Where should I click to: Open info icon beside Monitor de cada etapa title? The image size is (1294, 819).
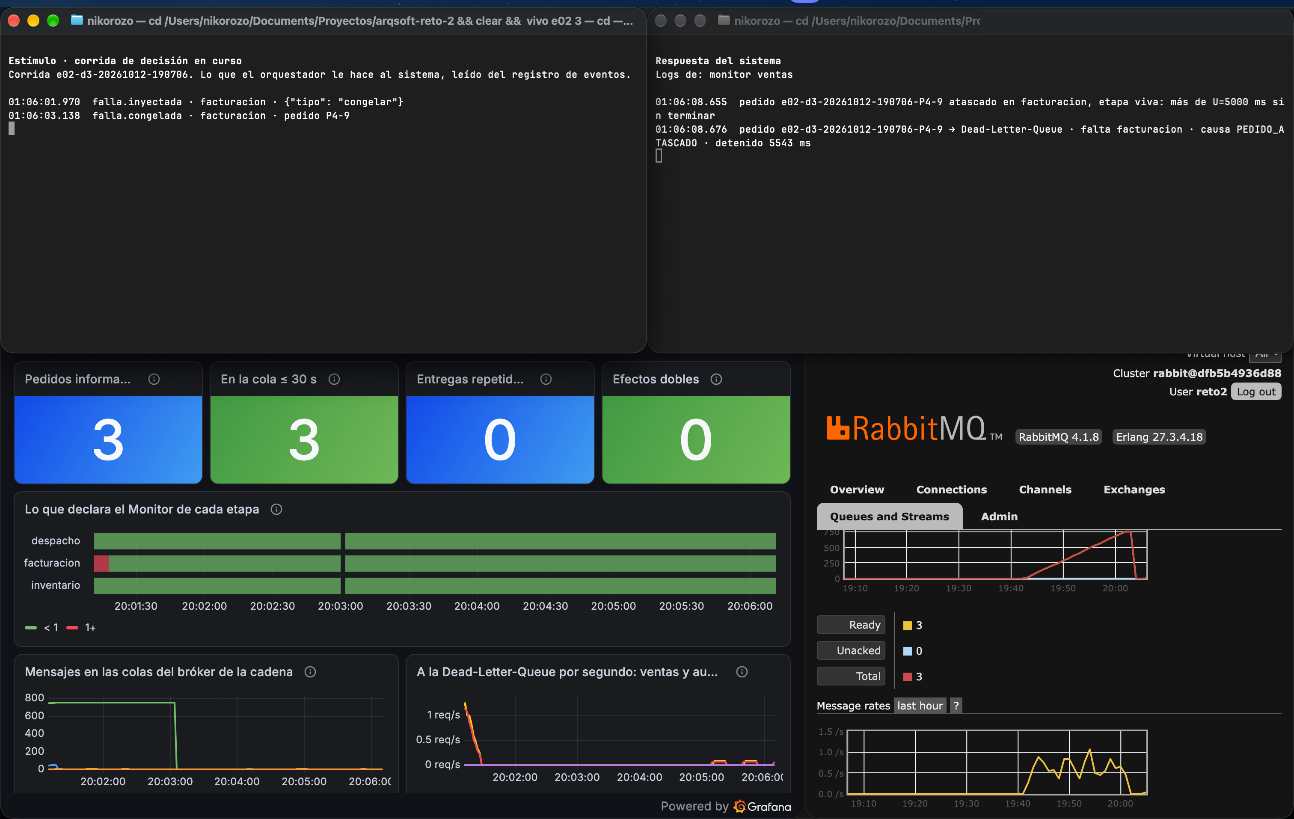276,510
